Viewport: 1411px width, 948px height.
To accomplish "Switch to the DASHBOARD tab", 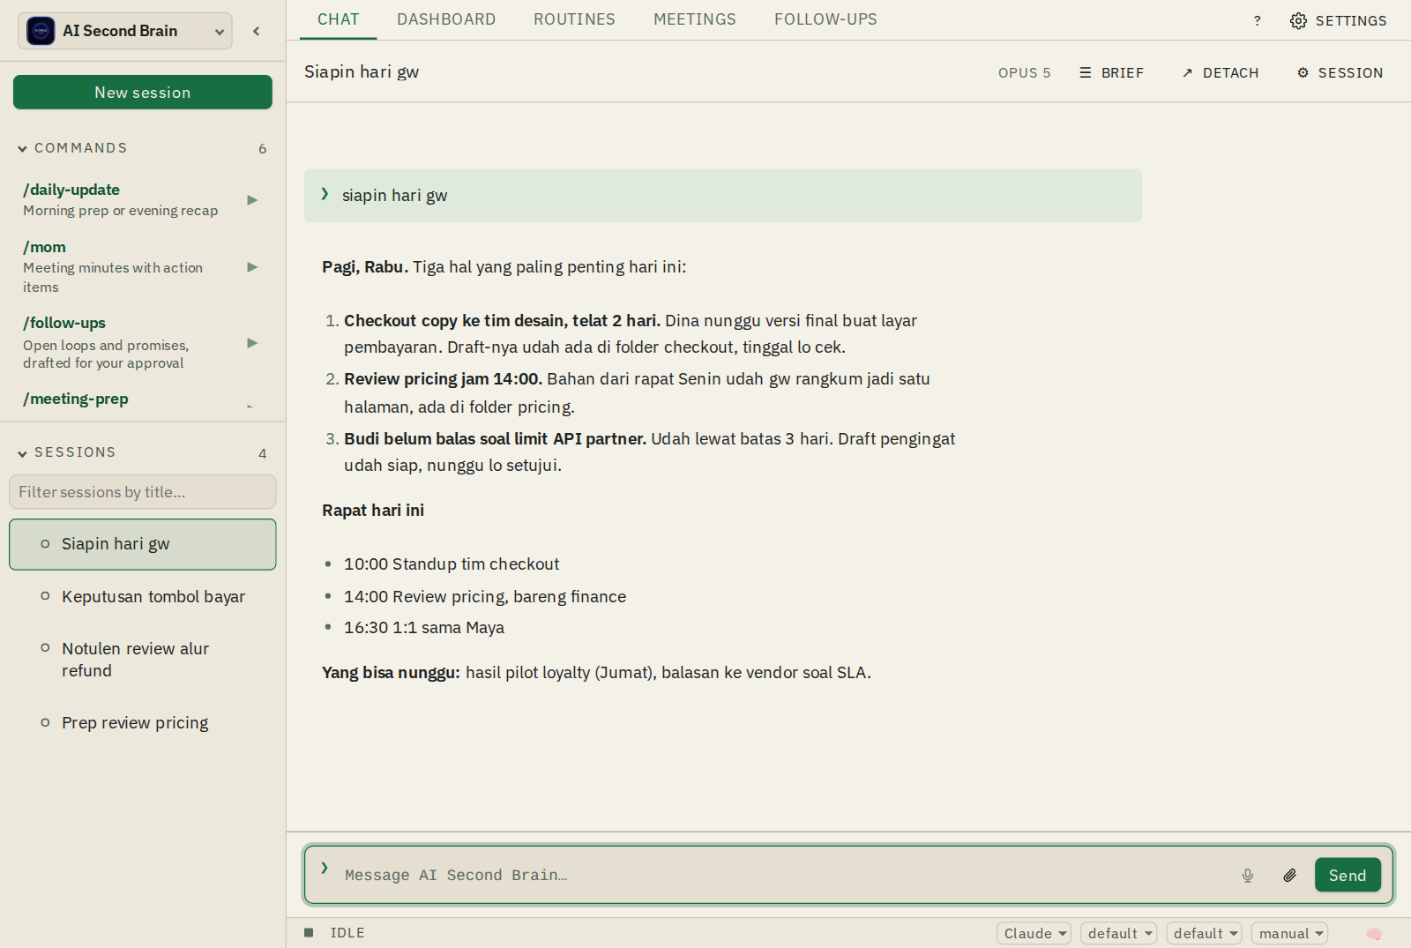I will tap(446, 19).
